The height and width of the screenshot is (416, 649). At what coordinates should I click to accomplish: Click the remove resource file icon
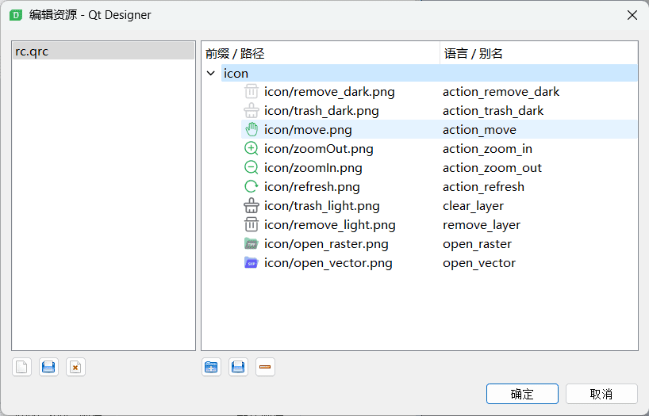point(75,367)
